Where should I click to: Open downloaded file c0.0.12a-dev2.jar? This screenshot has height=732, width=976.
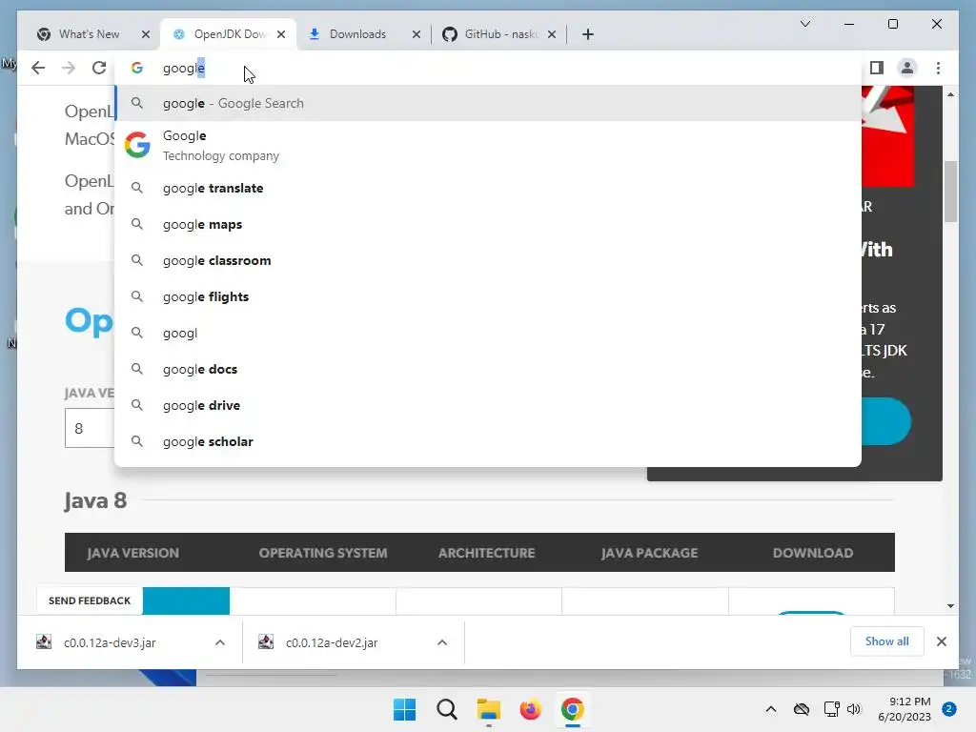[332, 642]
